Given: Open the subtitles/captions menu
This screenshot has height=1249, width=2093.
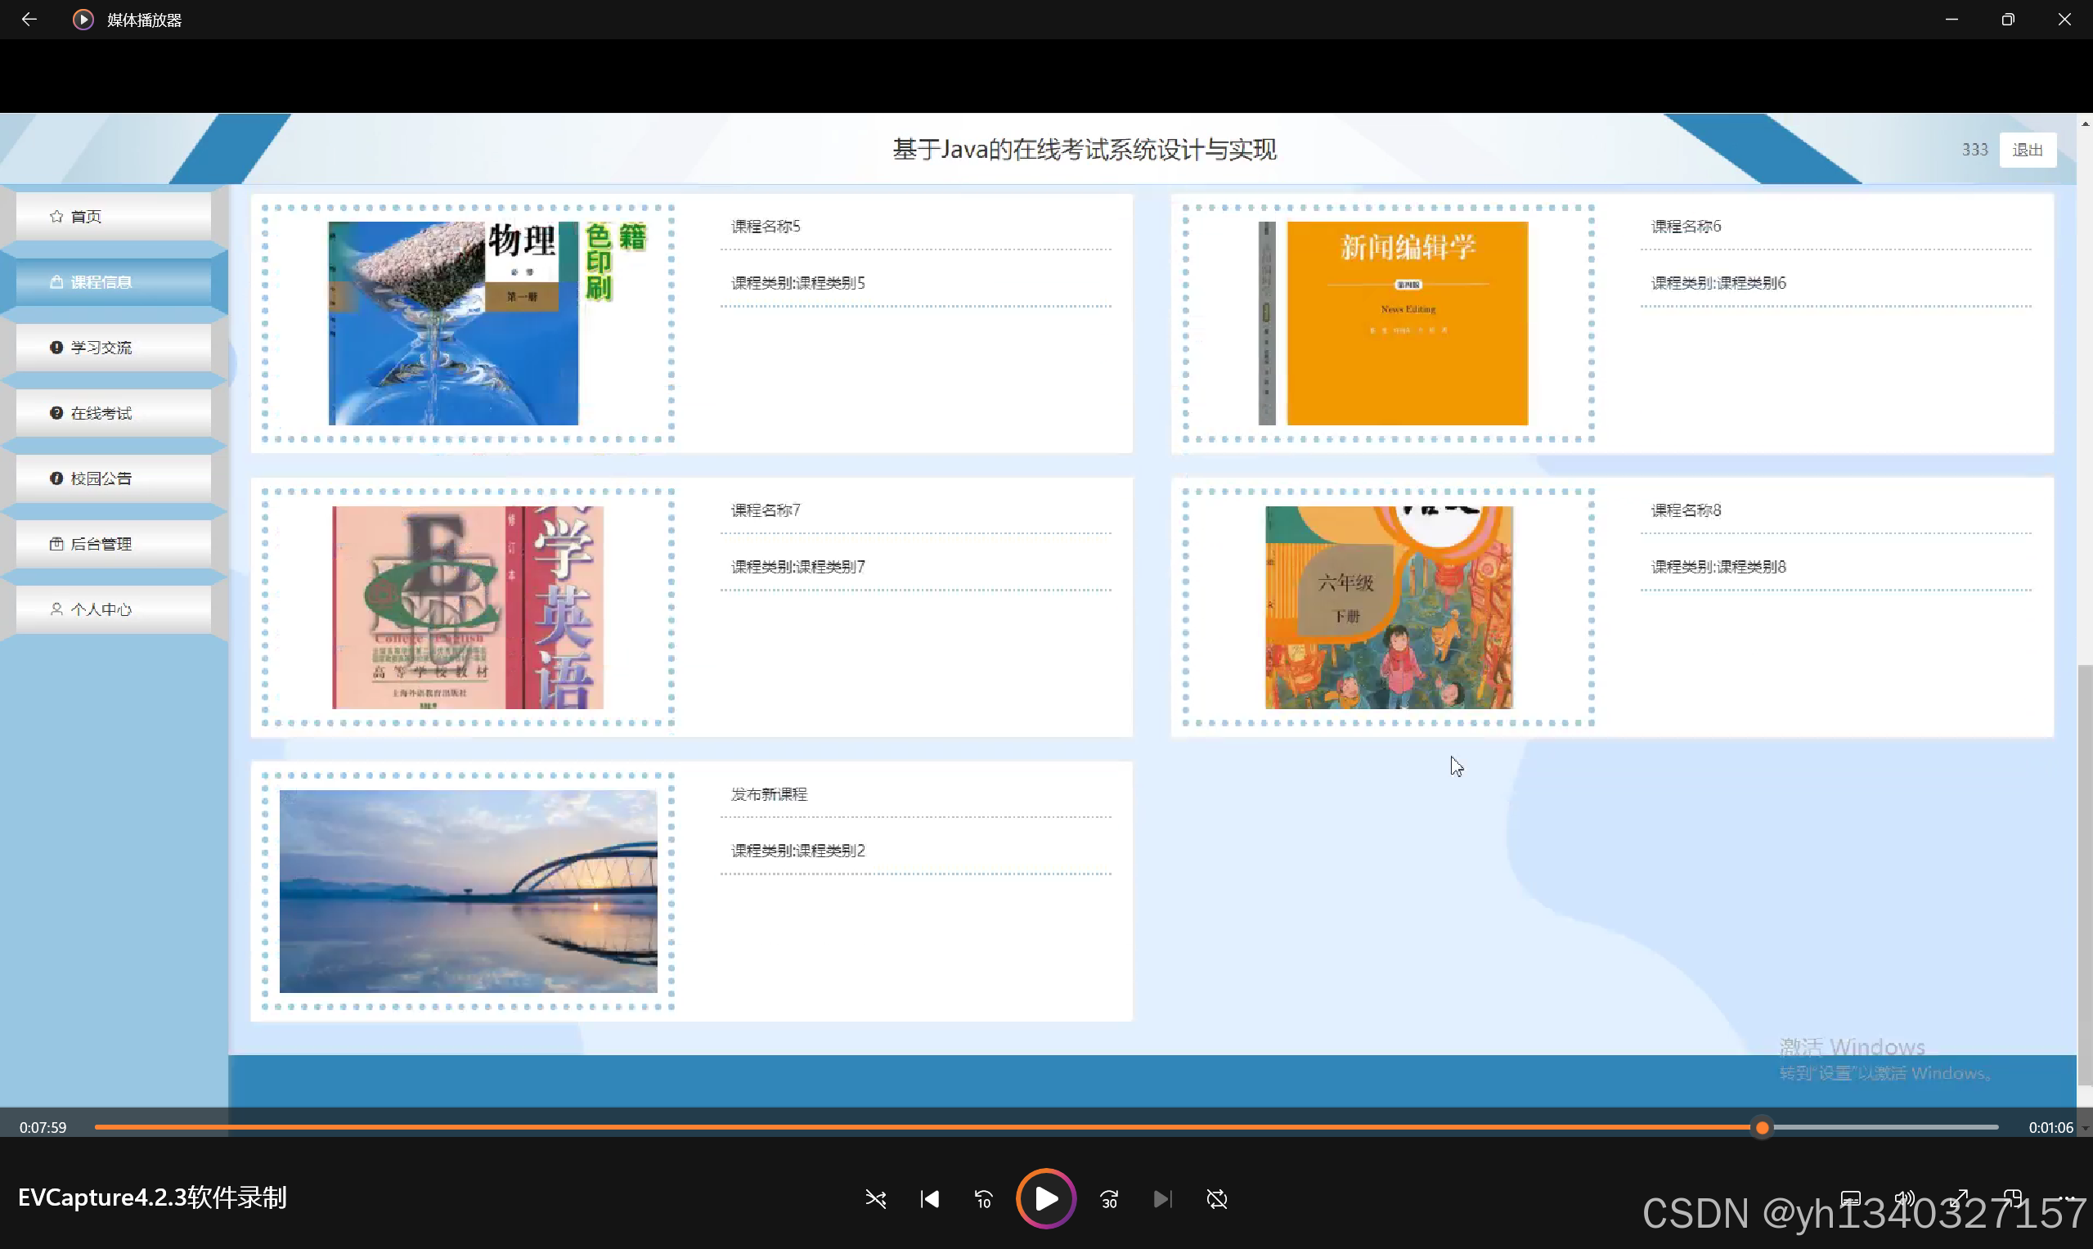Looking at the screenshot, I should point(1851,1198).
